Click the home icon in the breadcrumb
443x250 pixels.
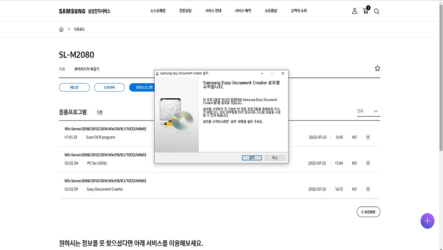pyautogui.click(x=61, y=29)
